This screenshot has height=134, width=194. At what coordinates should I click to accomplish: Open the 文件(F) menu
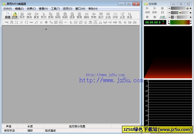point(7,9)
